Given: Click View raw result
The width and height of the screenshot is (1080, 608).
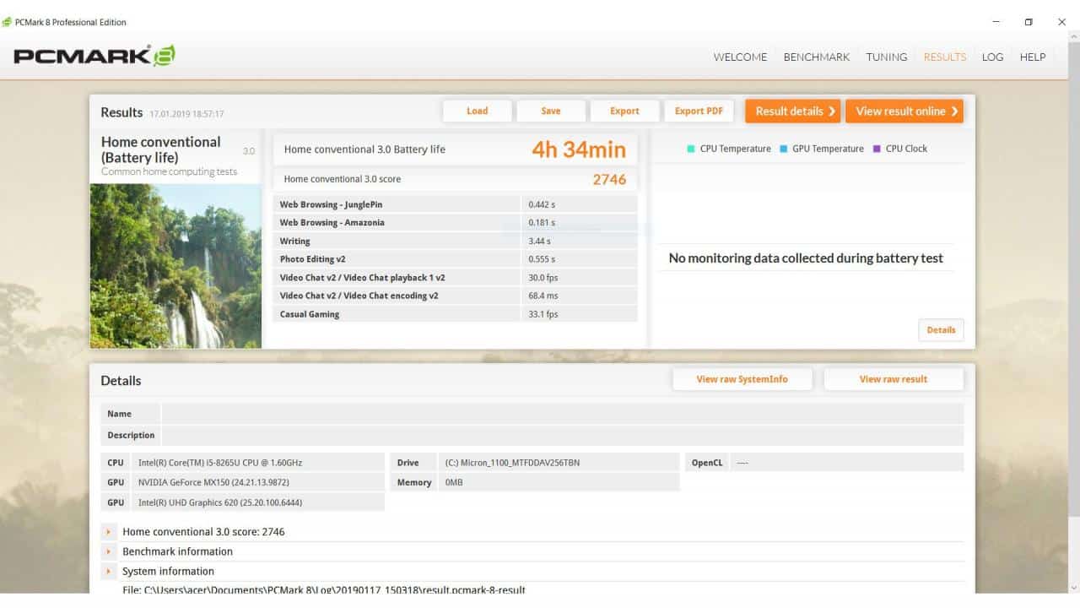Looking at the screenshot, I should [894, 378].
